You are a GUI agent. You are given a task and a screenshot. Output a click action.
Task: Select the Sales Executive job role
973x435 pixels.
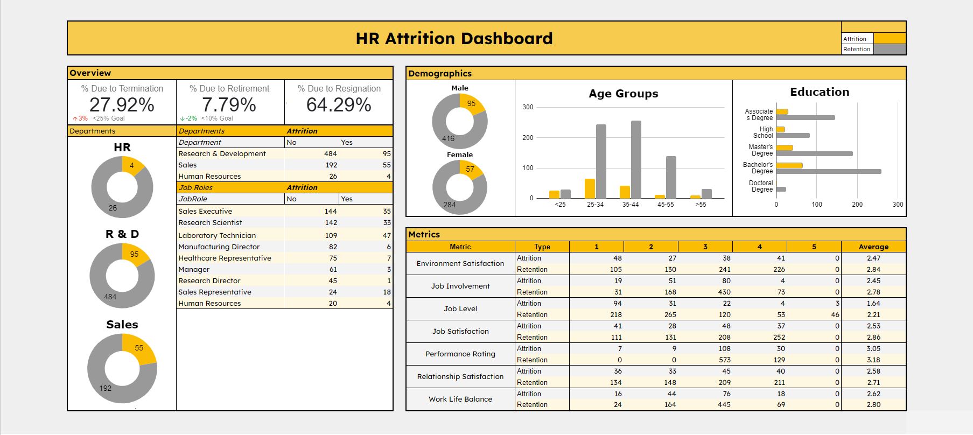pos(205,211)
